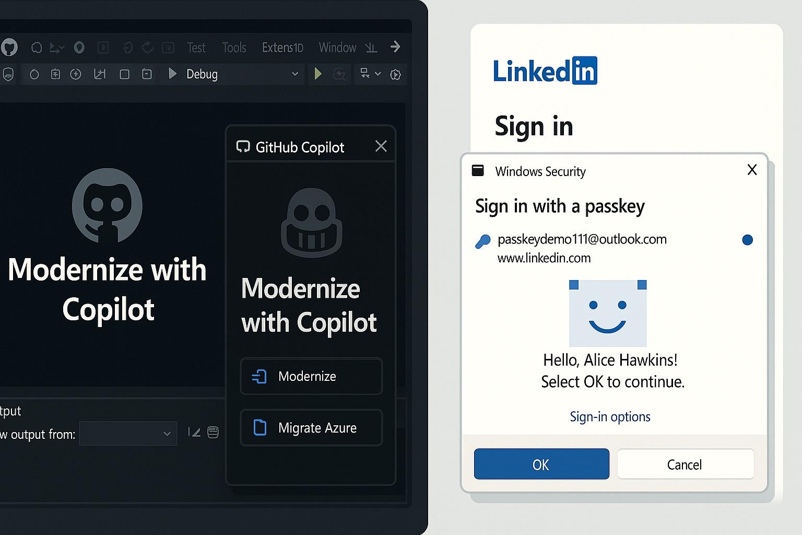Click the GitHub Copilot panel header icon
This screenshot has width=802, height=535.
(x=243, y=147)
